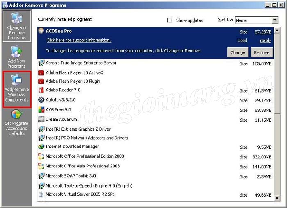Select 'AVG Free 9.0' entry
Viewport: 287px width, 208px height.
58,110
